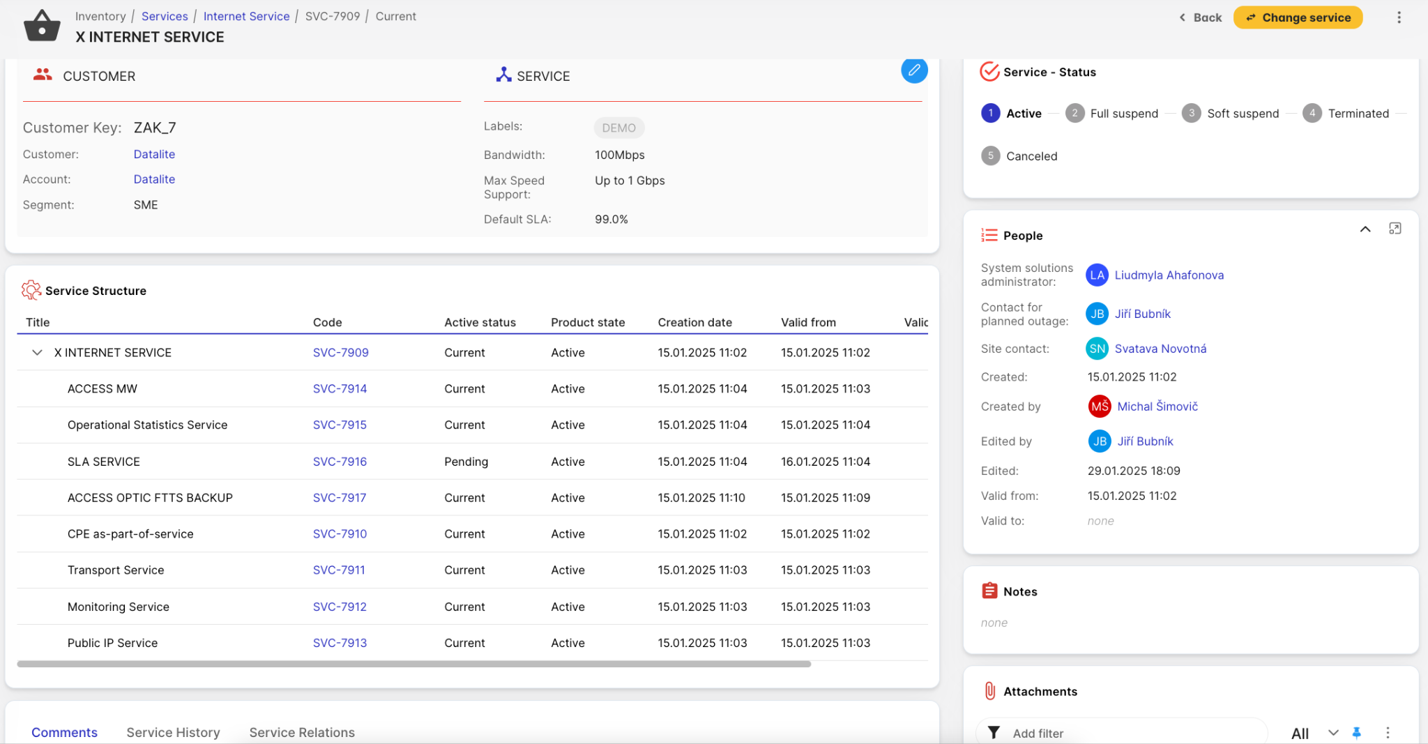Open the SVC-7916 service link
The width and height of the screenshot is (1428, 744).
point(340,462)
